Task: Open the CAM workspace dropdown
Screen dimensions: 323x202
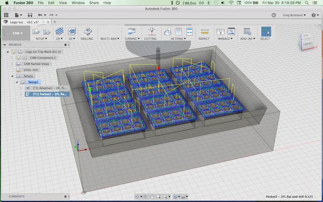Action: tap(18, 33)
